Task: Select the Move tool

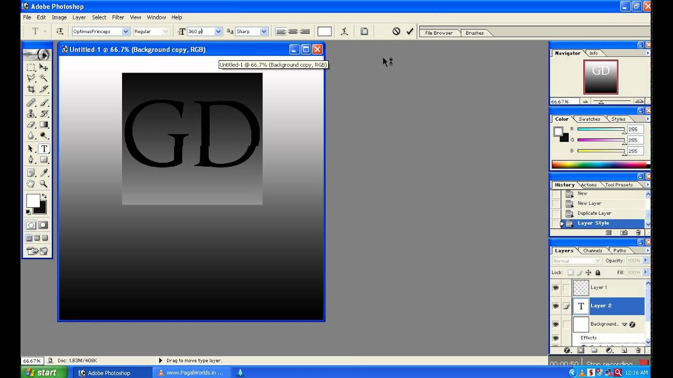Action: click(44, 67)
